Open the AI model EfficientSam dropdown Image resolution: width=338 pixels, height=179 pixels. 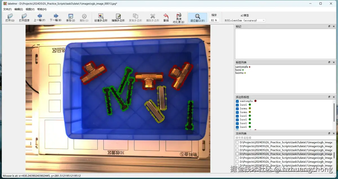pos(245,20)
